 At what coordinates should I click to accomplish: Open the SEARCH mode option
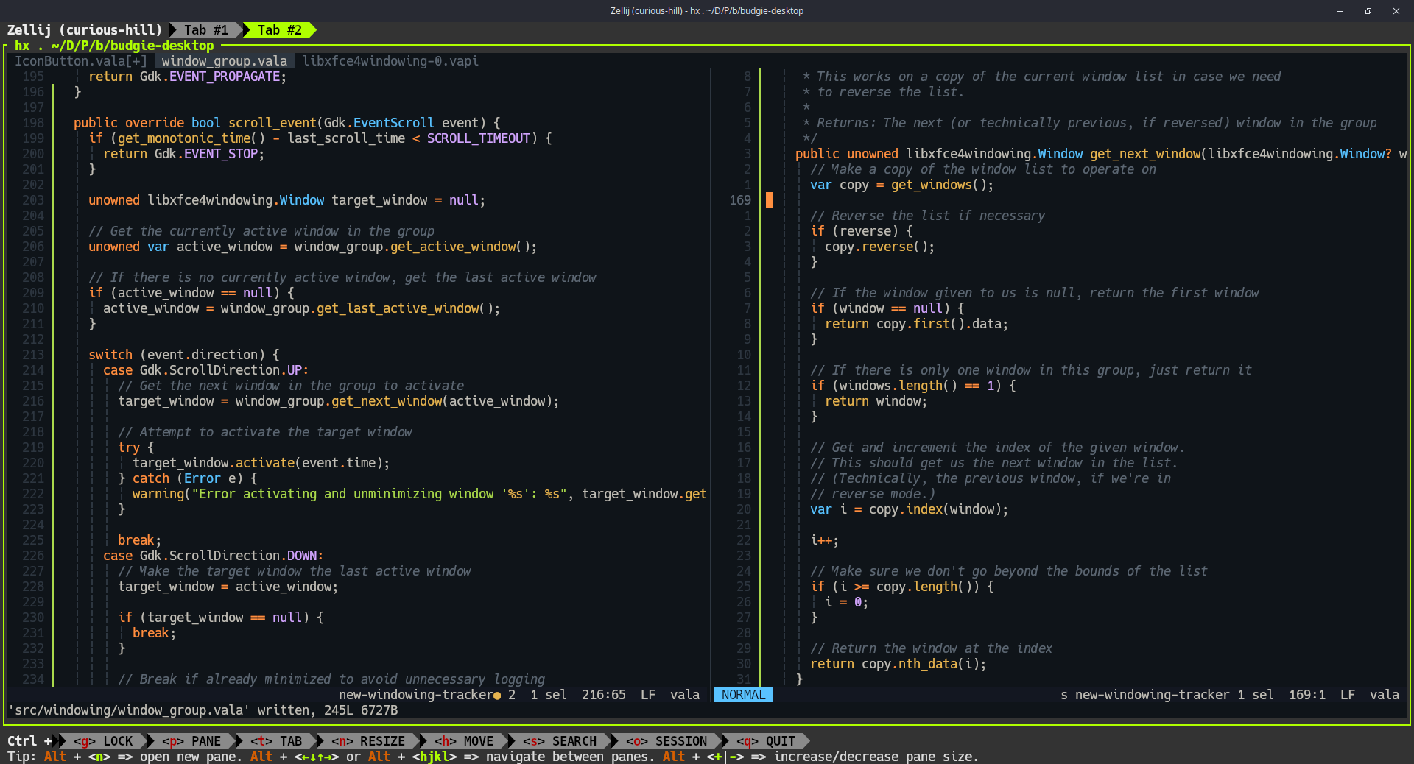[x=560, y=741]
